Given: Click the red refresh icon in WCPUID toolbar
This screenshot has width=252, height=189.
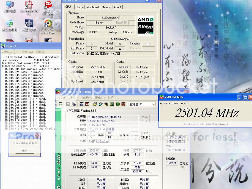Looking at the screenshot, I should coord(87,104).
